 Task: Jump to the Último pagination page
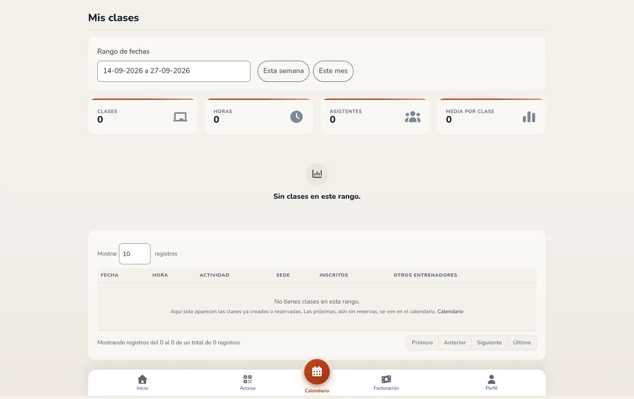point(522,343)
